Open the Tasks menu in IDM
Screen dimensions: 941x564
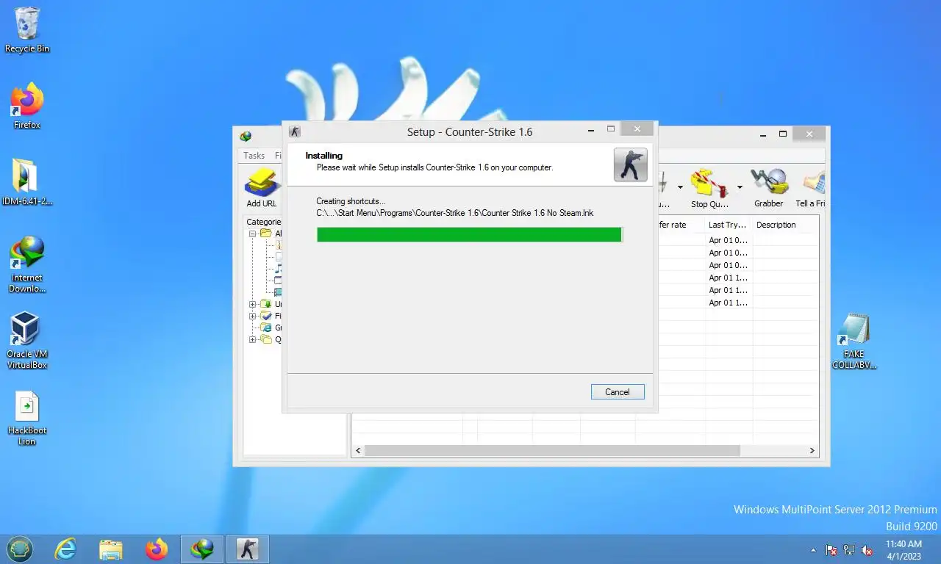pyautogui.click(x=254, y=156)
